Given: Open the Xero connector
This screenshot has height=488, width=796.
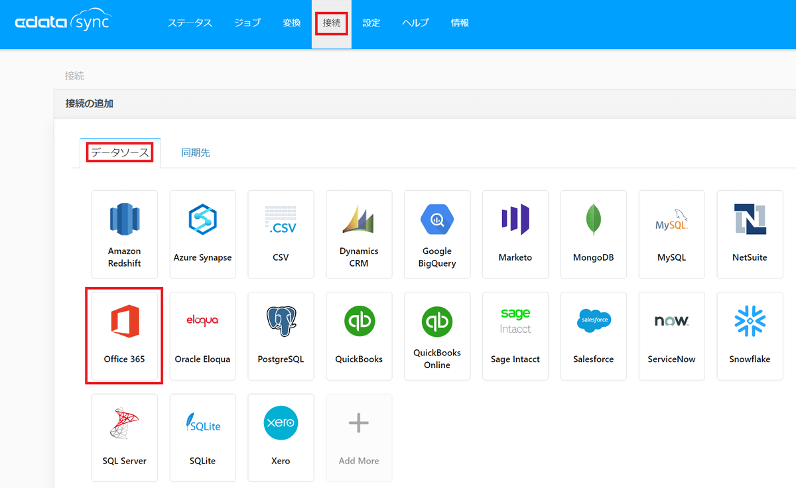Looking at the screenshot, I should [281, 438].
